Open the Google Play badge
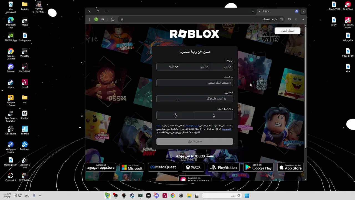Image resolution: width=355 pixels, height=200 pixels. (258, 167)
